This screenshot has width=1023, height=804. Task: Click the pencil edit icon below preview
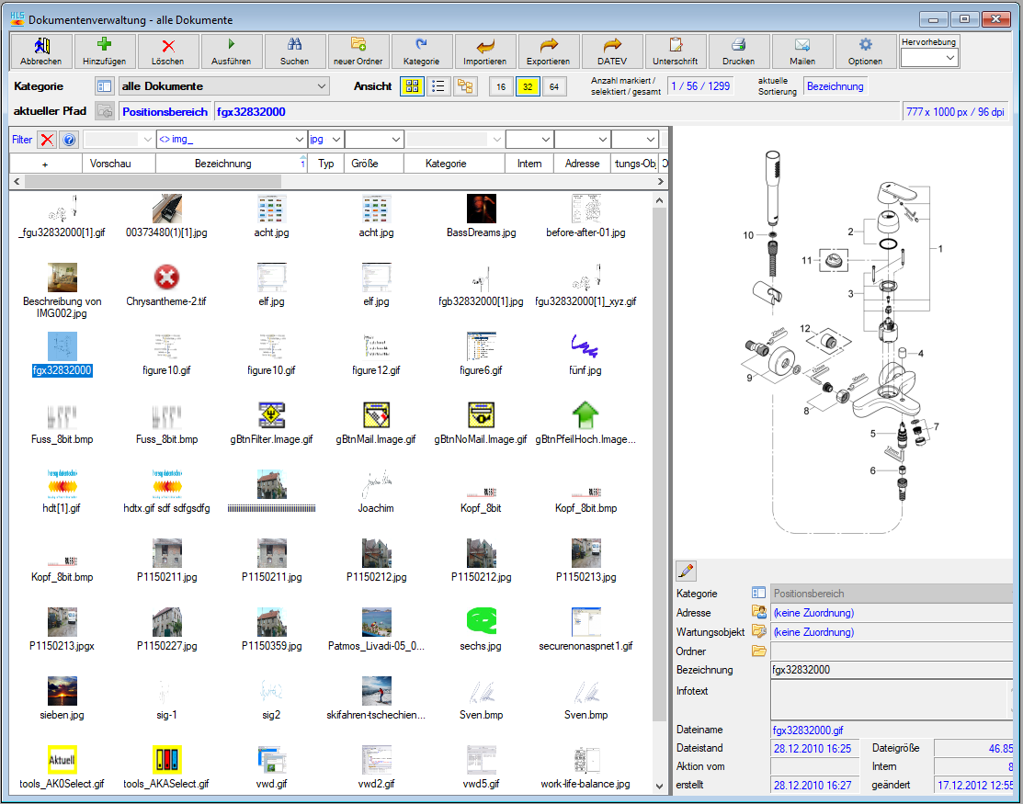(686, 571)
